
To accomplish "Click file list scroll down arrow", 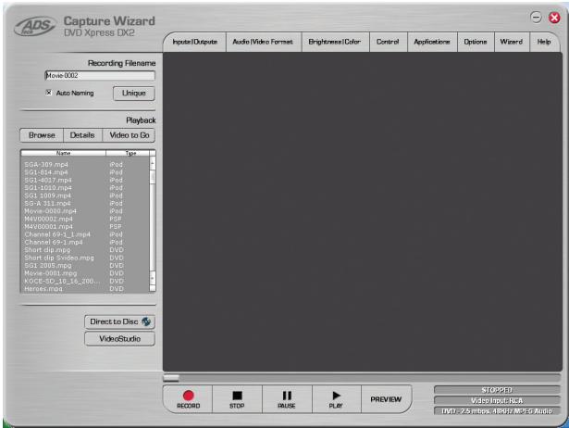I will click(153, 279).
